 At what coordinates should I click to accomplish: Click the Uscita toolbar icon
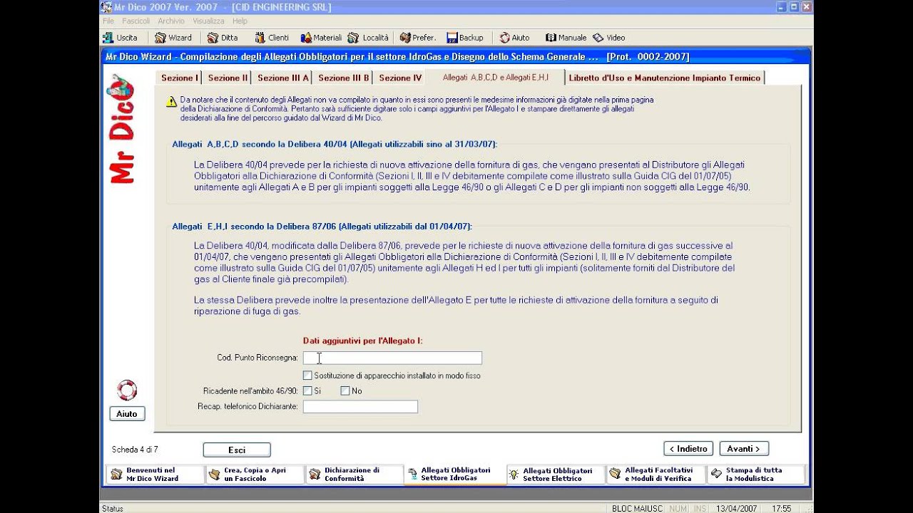pos(108,38)
